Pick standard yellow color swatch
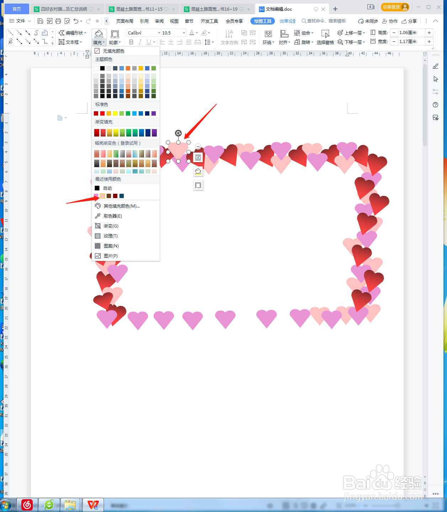This screenshot has height=512, width=447. point(115,113)
